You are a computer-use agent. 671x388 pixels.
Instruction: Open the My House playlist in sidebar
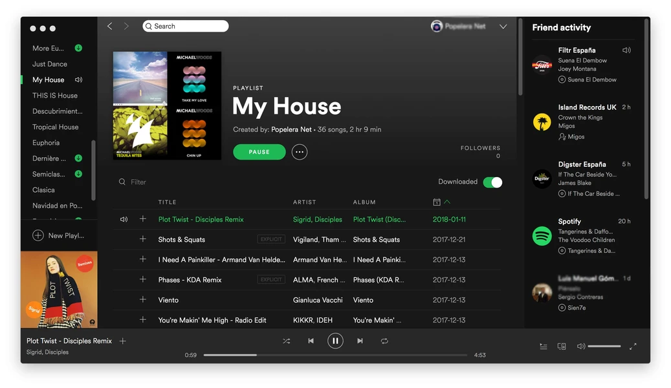(x=49, y=80)
